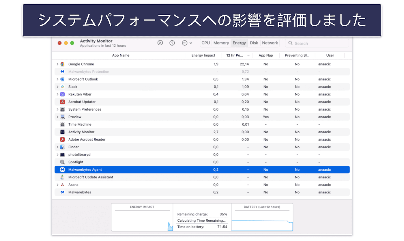Screen dimensions: 404x241
Task: Click the Microsoft Outlook icon
Action: pyautogui.click(x=62, y=79)
